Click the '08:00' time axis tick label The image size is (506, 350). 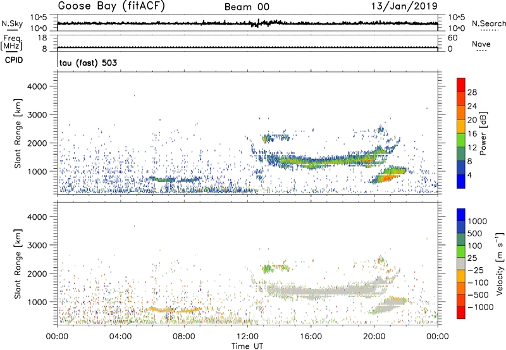pos(184,337)
